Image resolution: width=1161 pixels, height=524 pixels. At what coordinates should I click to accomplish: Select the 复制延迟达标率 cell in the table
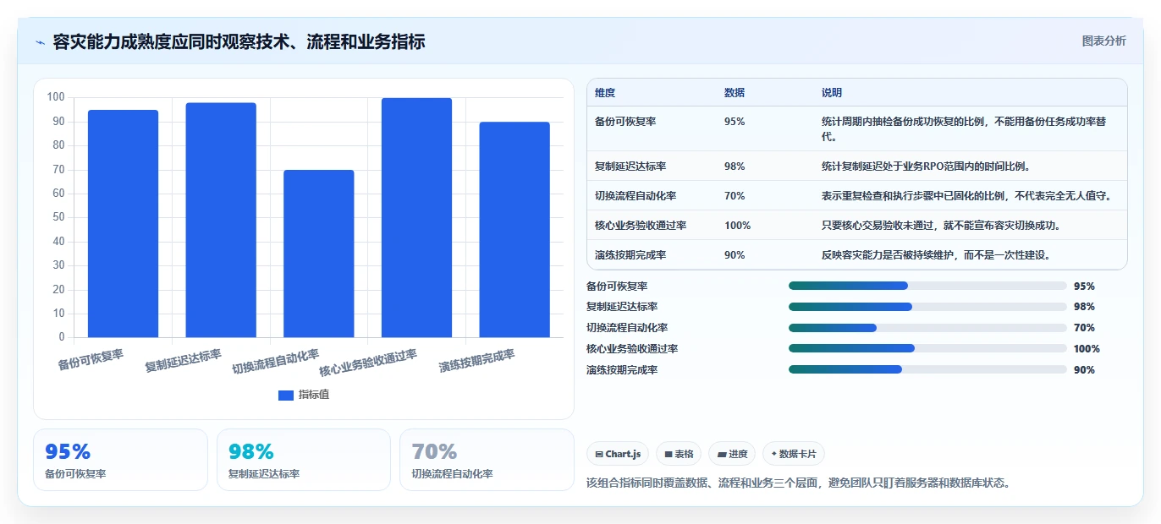click(630, 166)
